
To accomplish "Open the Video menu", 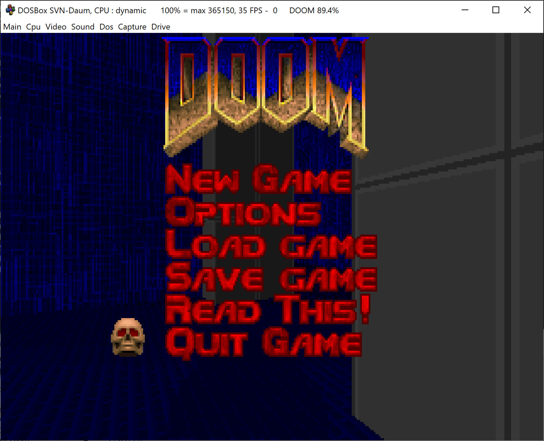I will click(x=56, y=27).
